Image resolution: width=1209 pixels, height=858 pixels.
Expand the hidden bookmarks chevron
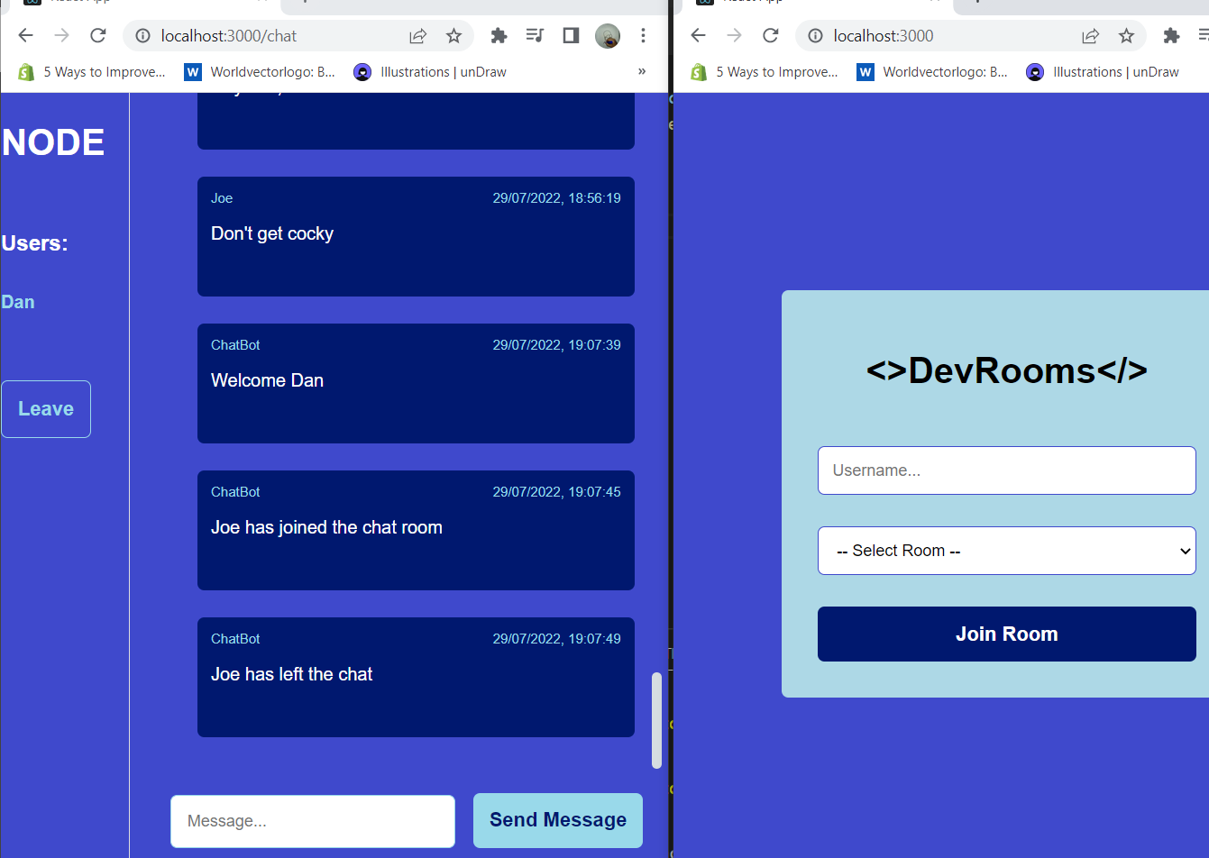641,71
